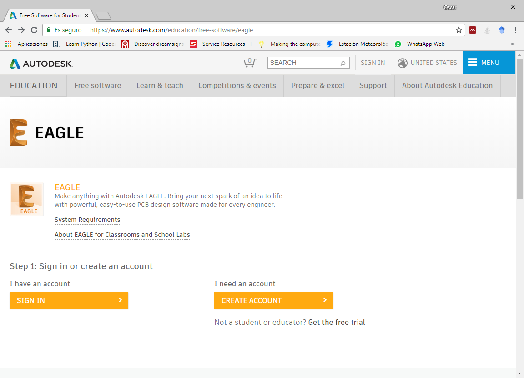Reload the page with refresh icon
The height and width of the screenshot is (378, 524).
pyautogui.click(x=34, y=30)
